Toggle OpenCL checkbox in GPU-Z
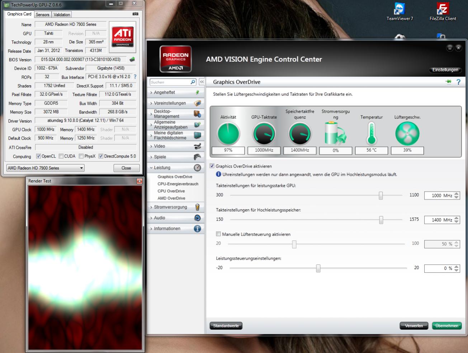Screen dimensions: 468x353 38,156
